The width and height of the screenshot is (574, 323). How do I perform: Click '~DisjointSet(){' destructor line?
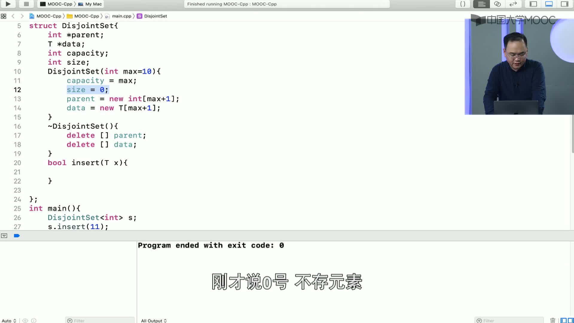click(x=83, y=126)
